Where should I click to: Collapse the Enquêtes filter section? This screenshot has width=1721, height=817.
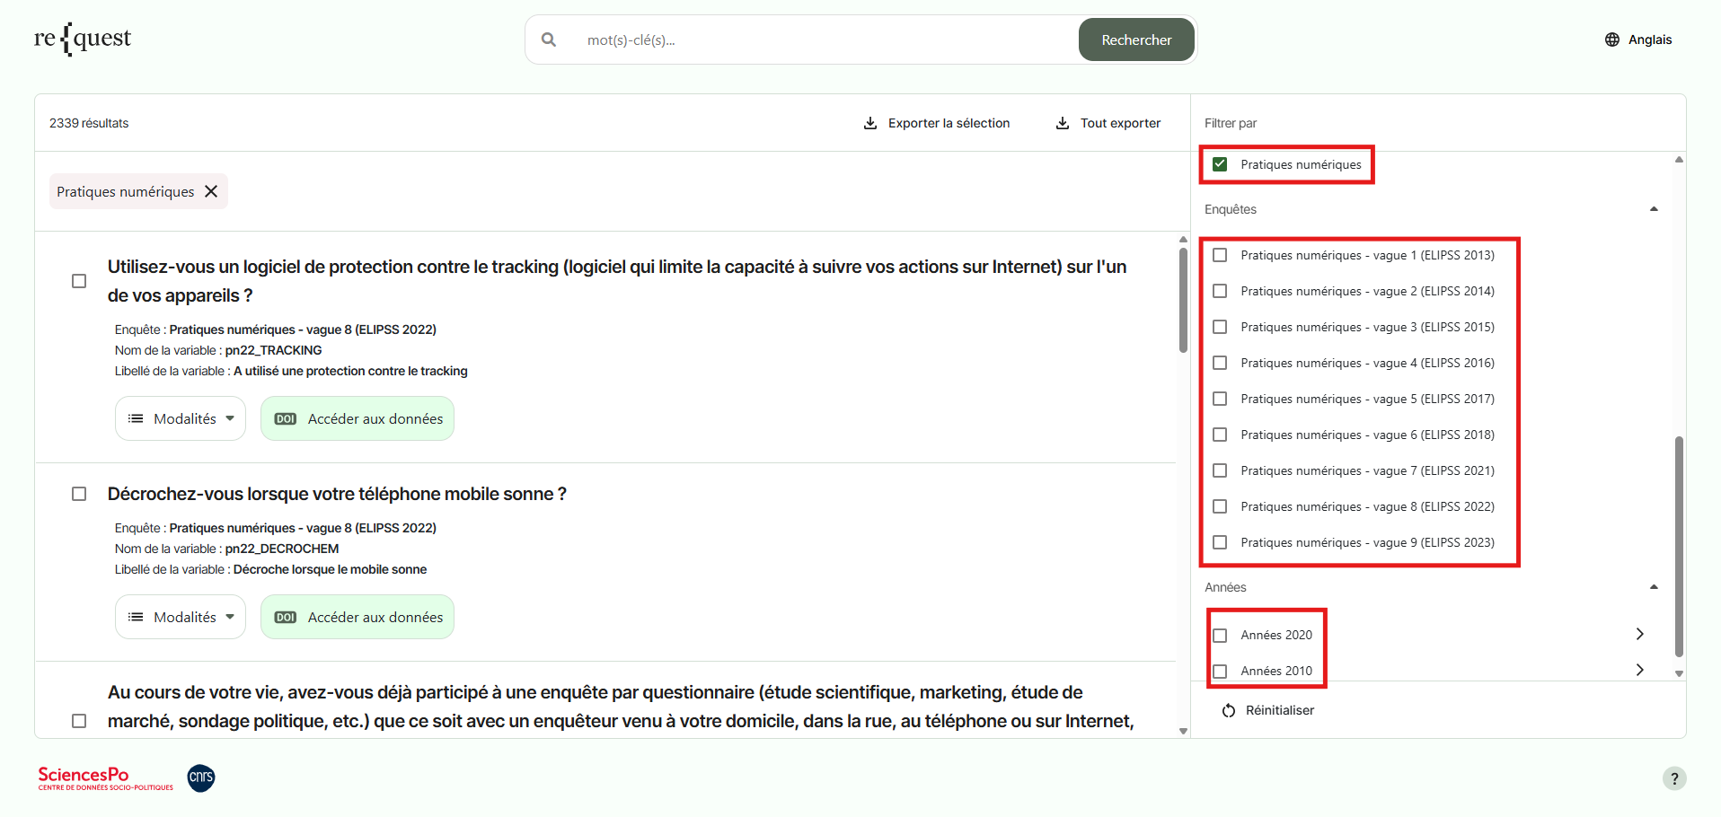coord(1654,209)
